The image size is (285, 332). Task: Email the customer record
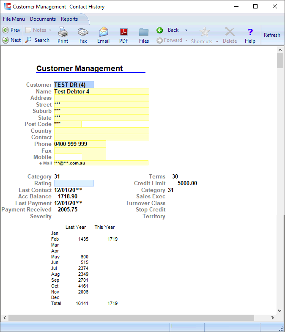click(x=103, y=35)
